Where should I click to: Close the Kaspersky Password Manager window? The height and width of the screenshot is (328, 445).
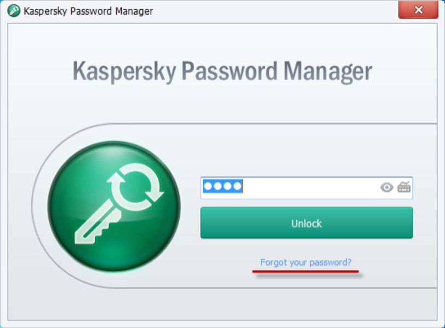[x=418, y=10]
